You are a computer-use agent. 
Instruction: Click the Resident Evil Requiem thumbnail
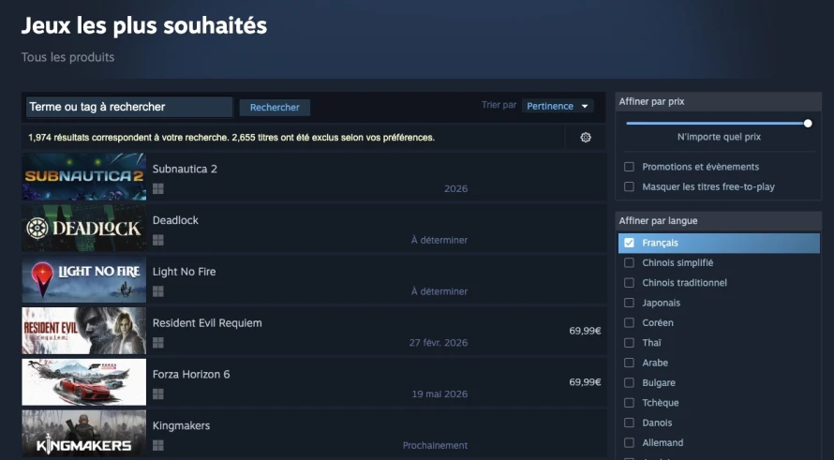[84, 331]
